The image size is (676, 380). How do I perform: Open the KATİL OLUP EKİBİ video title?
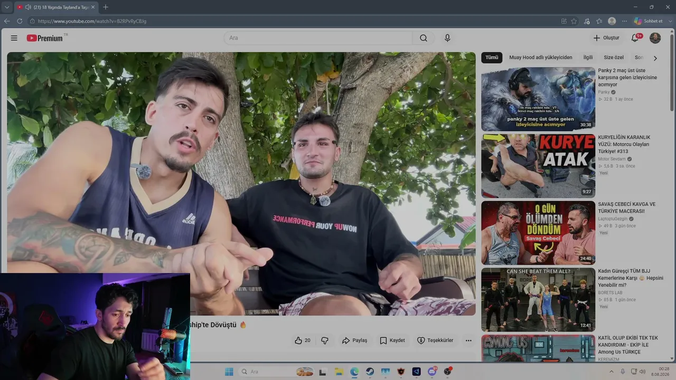tap(628, 345)
